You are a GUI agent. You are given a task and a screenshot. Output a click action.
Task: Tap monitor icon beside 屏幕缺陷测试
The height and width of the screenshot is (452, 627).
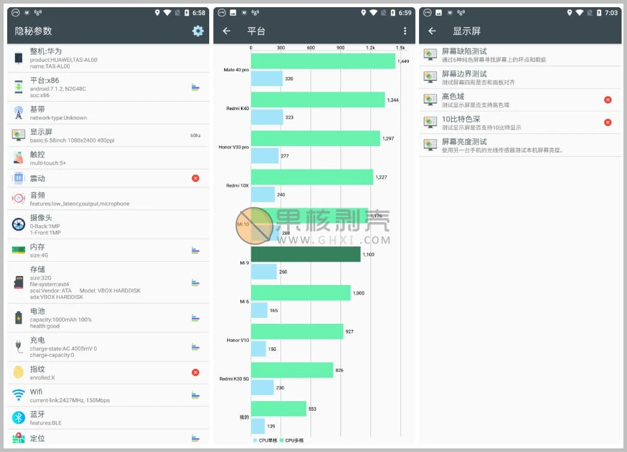(x=430, y=54)
